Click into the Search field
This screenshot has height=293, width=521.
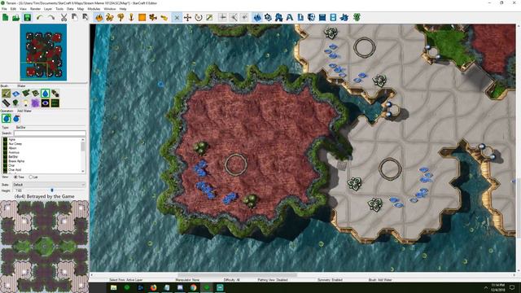(50, 133)
